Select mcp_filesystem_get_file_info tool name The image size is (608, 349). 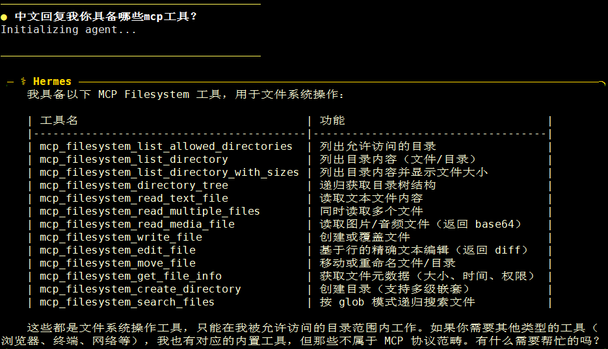point(131,276)
